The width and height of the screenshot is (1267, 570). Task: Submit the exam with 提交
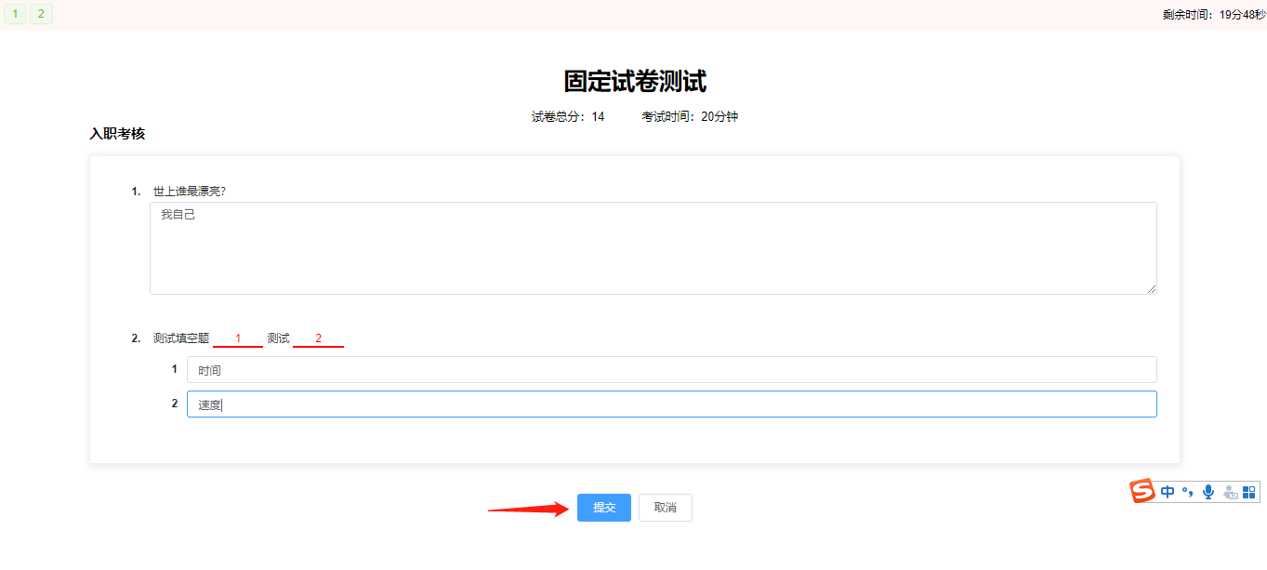coord(603,508)
